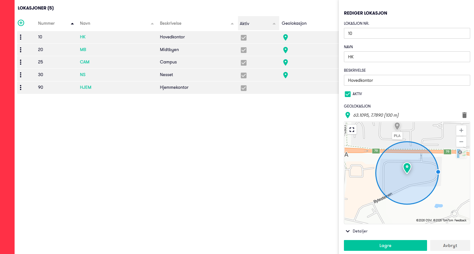Open the MB location link

click(x=83, y=50)
